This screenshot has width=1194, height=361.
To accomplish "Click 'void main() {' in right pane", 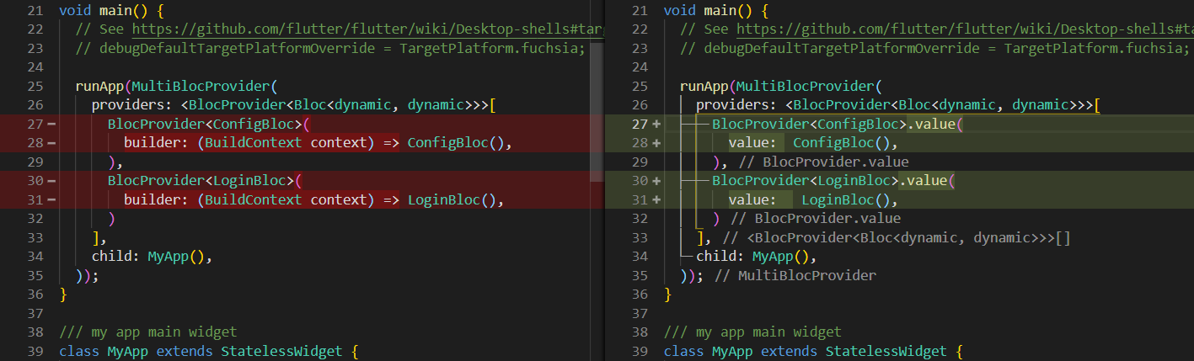I will 715,10.
